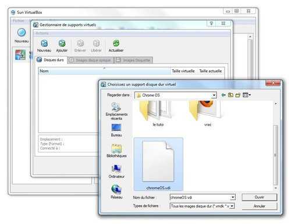Sort by Nom column header
The width and height of the screenshot is (291, 224).
click(104, 71)
